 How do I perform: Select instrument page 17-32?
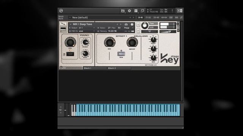point(148,18)
